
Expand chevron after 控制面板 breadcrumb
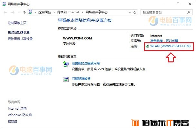point(54,12)
